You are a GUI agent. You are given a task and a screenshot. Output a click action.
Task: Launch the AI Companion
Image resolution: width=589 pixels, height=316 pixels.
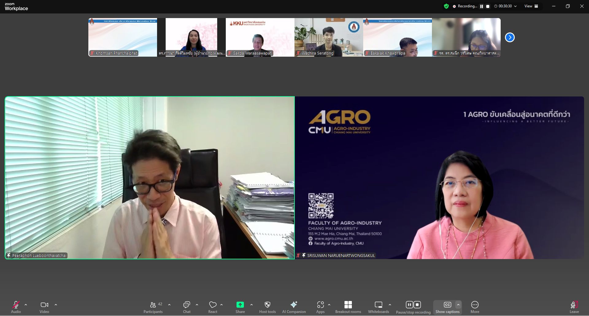pyautogui.click(x=294, y=307)
